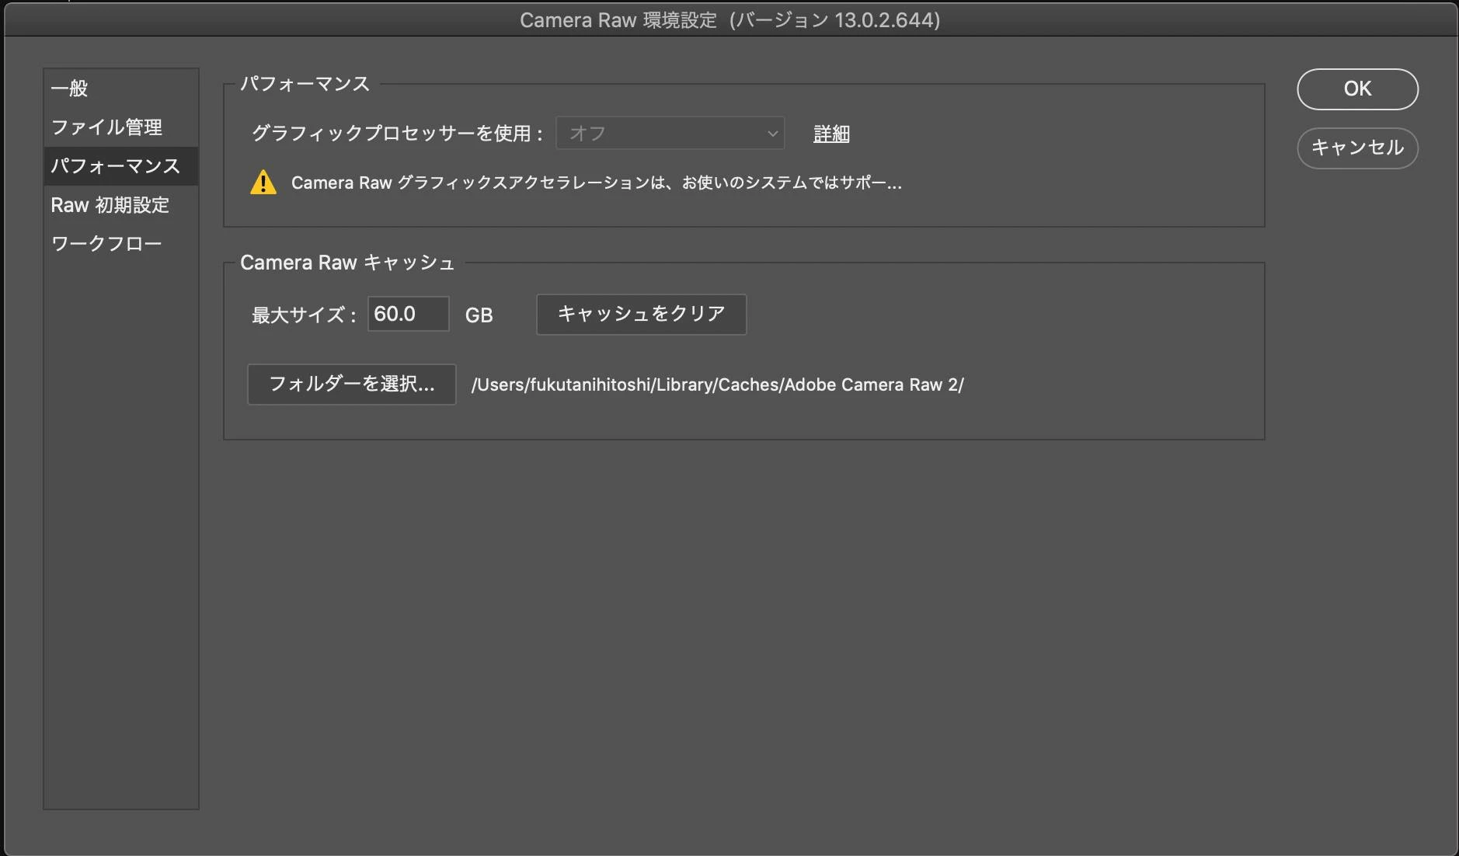Expand the グラフィックプロセッサーを使用 dropdown
Screen dimensions: 1459x856
click(x=670, y=134)
